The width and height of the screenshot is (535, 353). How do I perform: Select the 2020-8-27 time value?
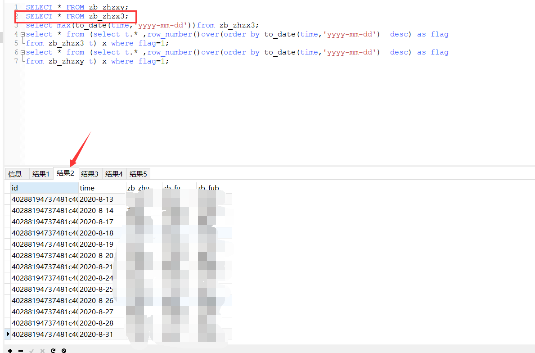[x=97, y=312]
